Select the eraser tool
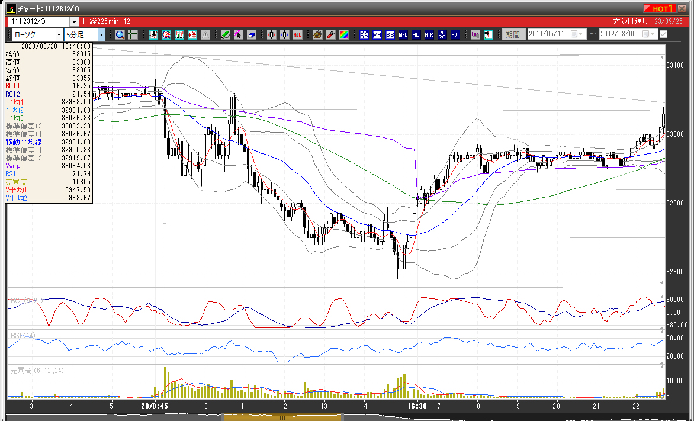This screenshot has width=694, height=421. [x=251, y=34]
